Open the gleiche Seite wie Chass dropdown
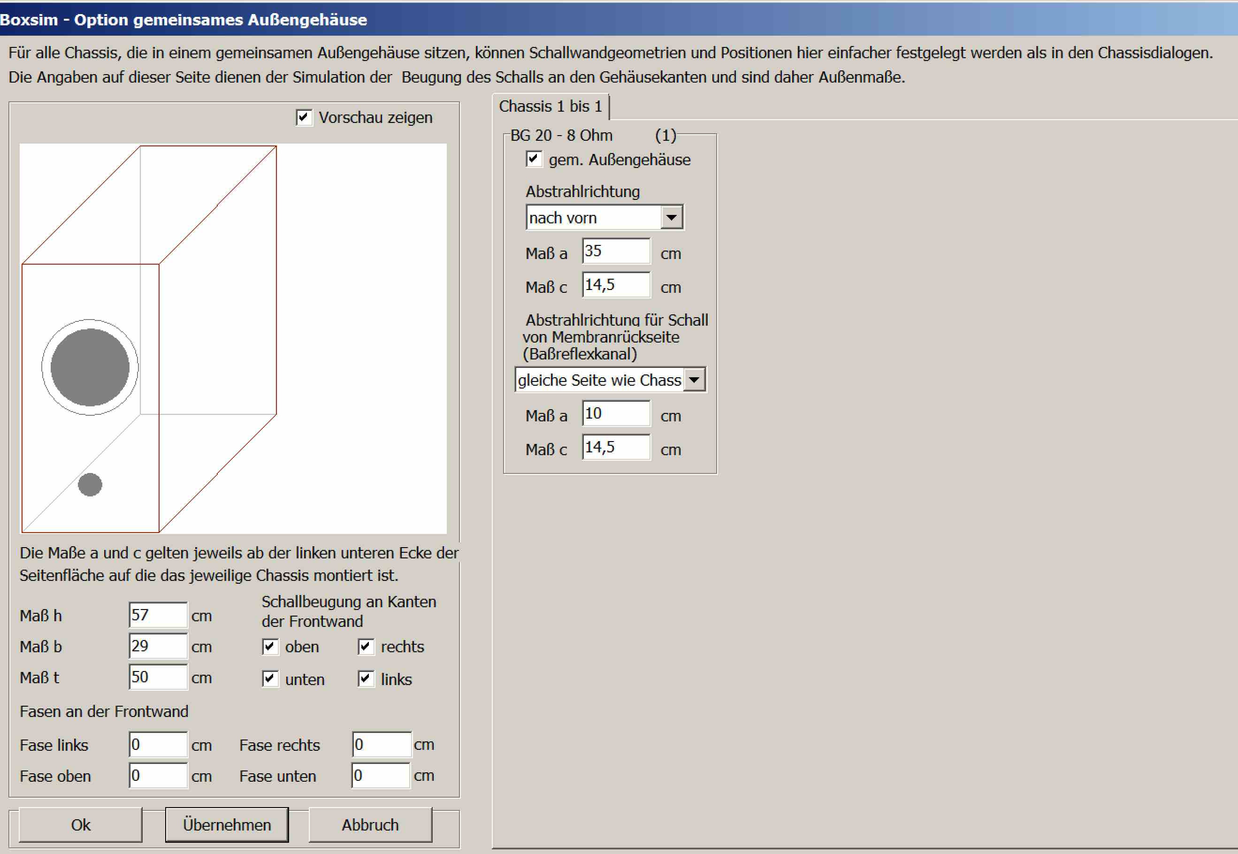Viewport: 1238px width, 854px height. (611, 380)
